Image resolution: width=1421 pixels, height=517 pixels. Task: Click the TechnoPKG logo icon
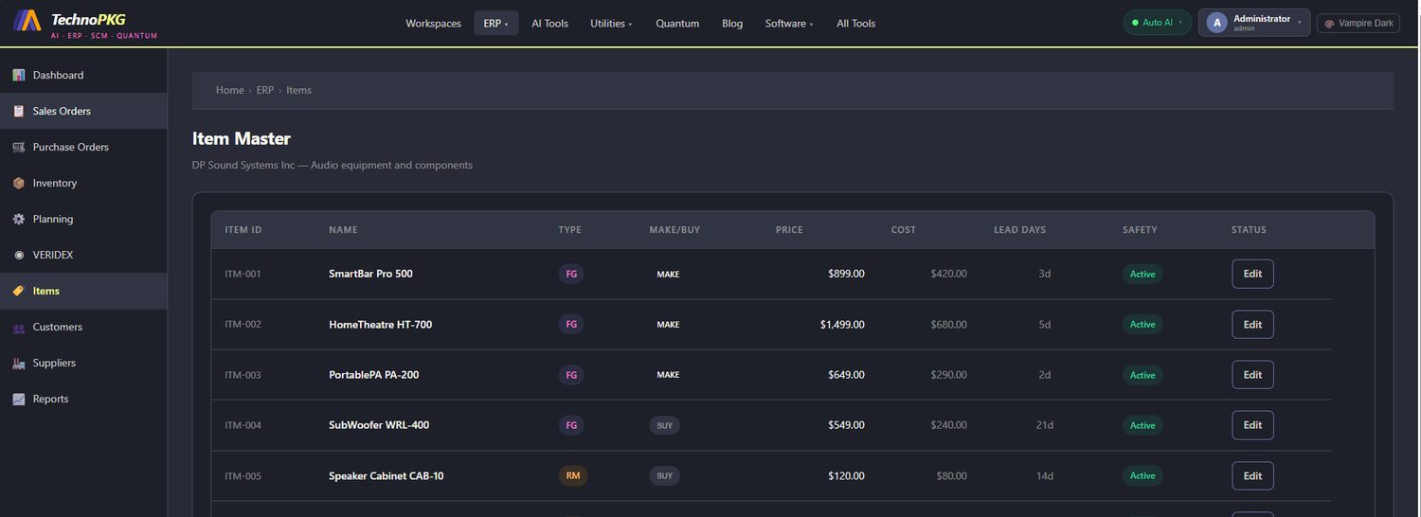click(27, 21)
